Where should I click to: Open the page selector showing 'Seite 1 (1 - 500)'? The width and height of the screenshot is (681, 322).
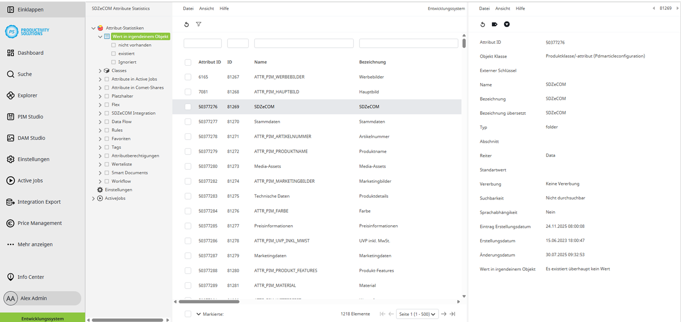(417, 314)
